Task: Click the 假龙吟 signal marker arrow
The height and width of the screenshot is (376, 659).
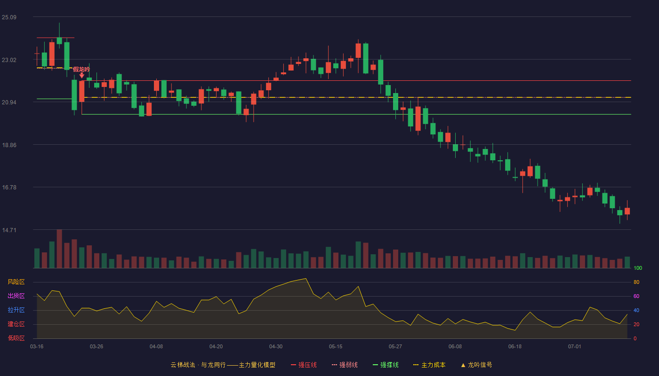Action: 82,75
